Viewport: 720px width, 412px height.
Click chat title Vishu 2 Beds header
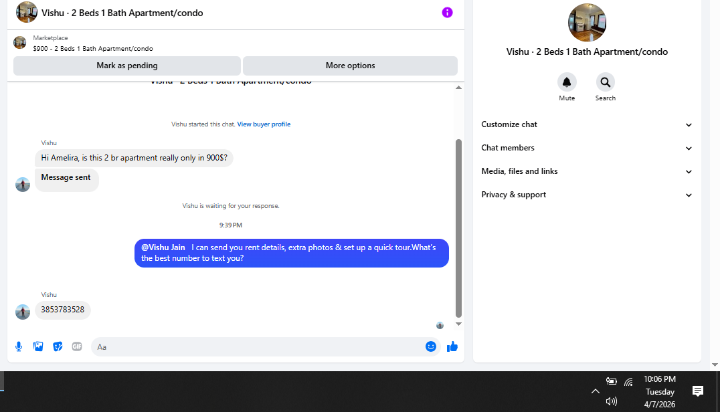pyautogui.click(x=122, y=13)
